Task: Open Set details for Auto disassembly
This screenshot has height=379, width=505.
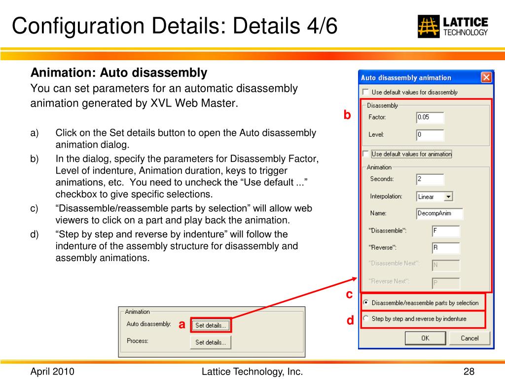Action: pos(211,326)
